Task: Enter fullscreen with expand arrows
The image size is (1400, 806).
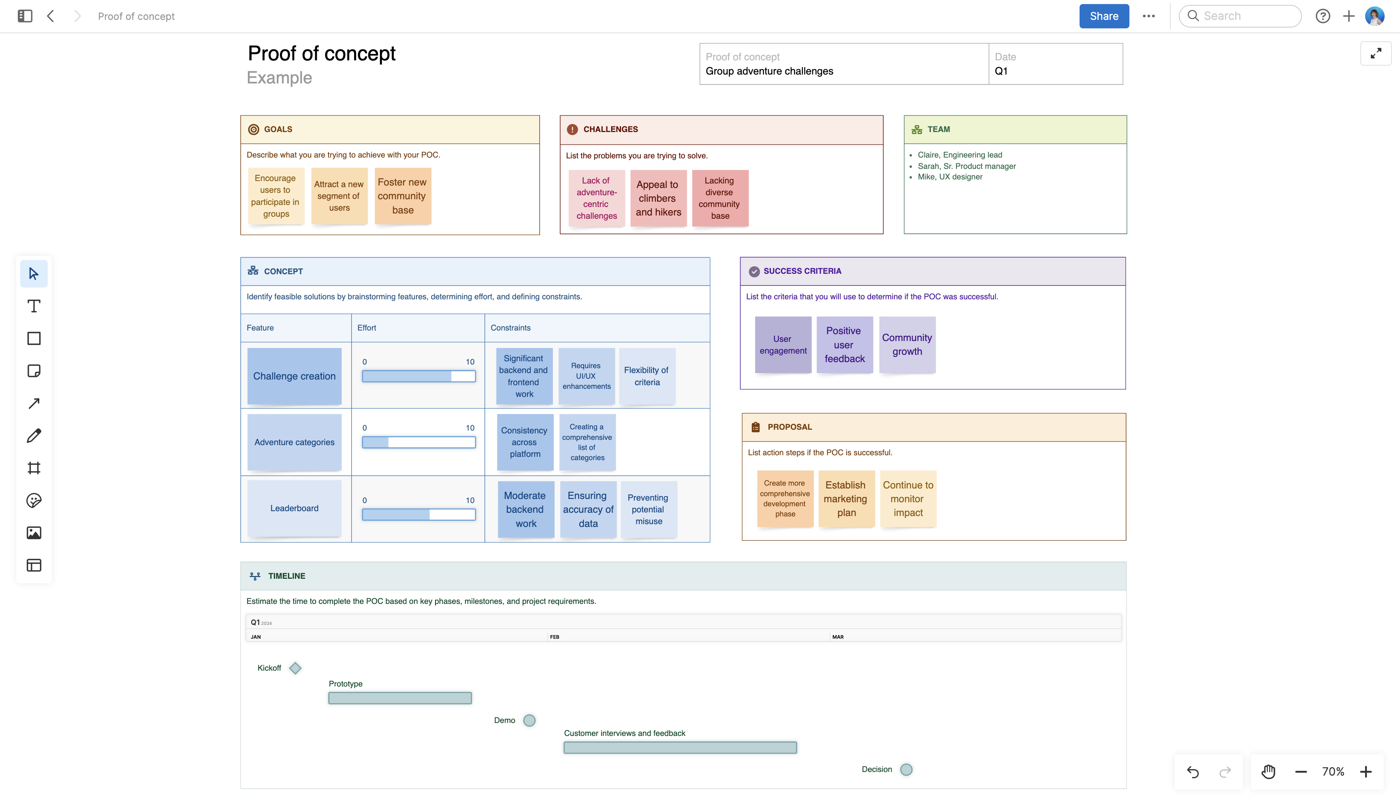Action: pyautogui.click(x=1376, y=54)
